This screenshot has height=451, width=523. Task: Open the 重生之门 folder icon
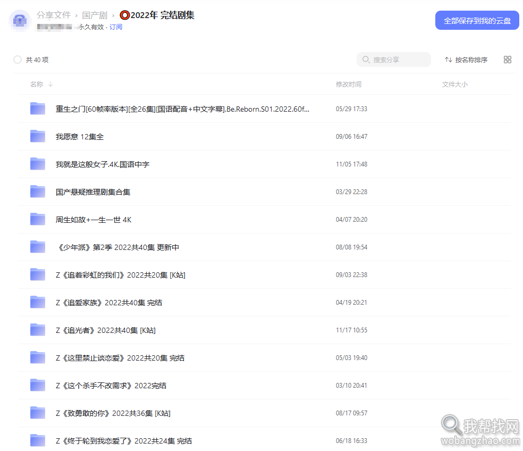[x=38, y=108]
